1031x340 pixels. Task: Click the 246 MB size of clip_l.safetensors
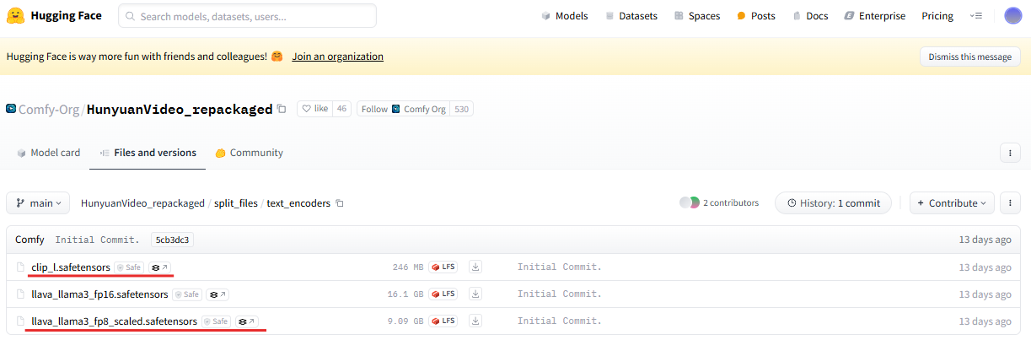[x=408, y=267]
